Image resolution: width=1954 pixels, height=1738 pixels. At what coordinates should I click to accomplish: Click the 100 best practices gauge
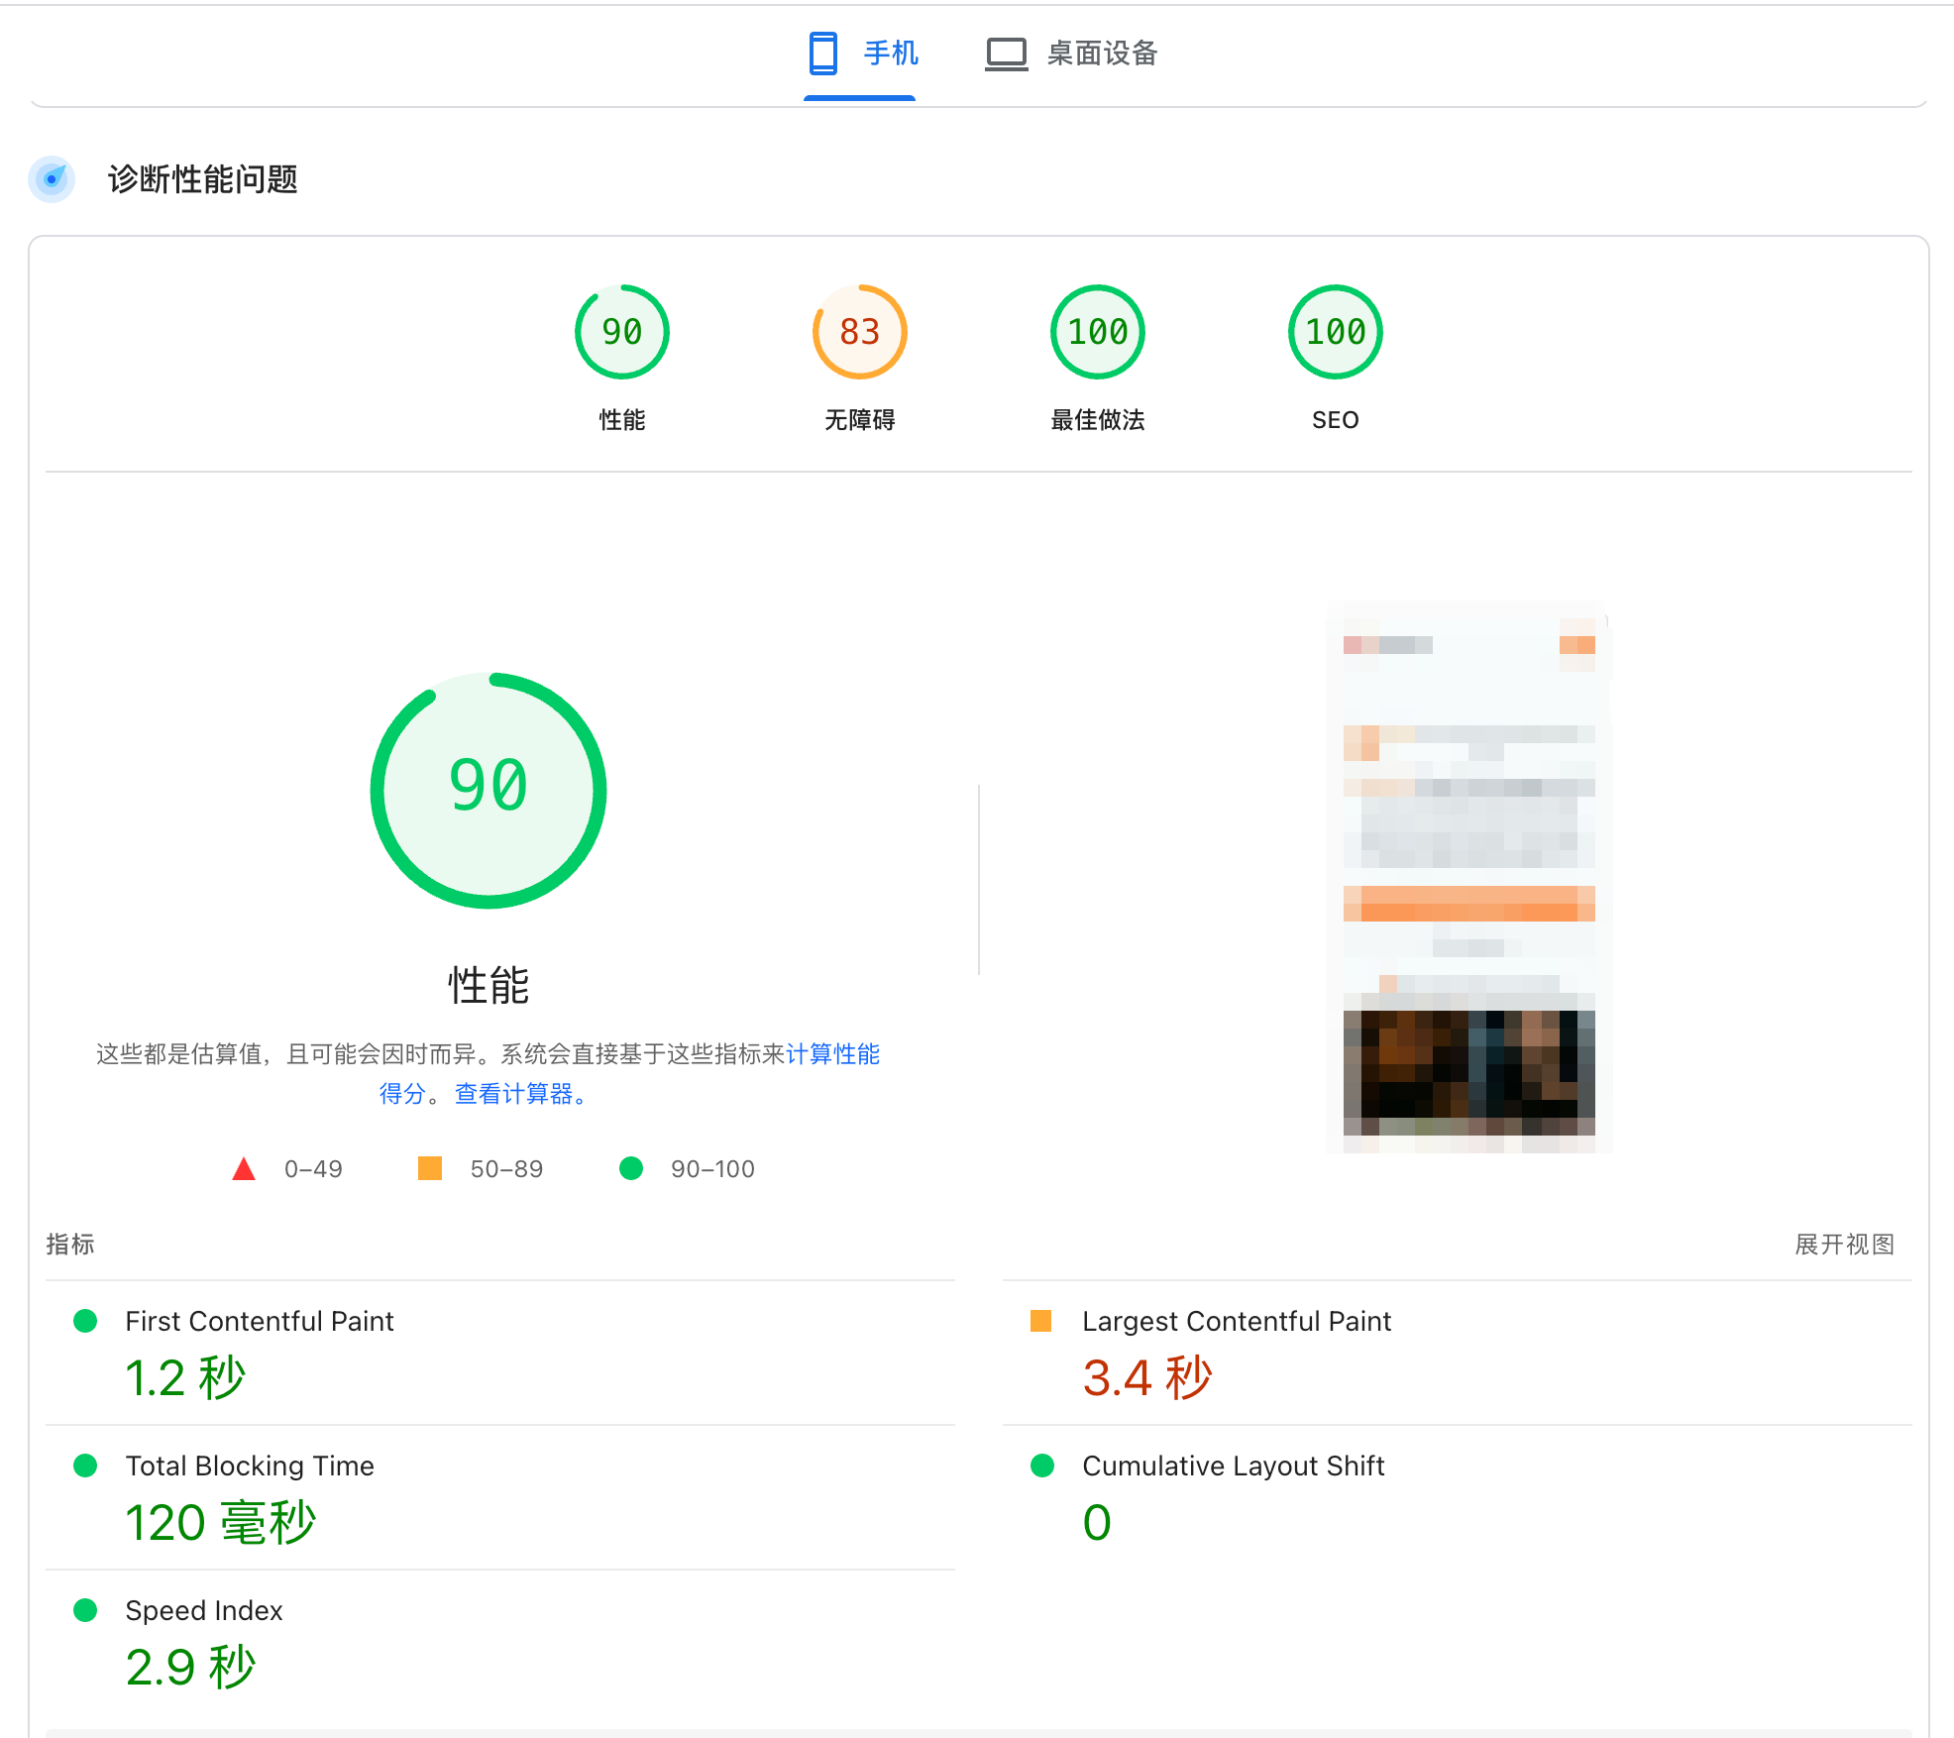tap(1097, 332)
